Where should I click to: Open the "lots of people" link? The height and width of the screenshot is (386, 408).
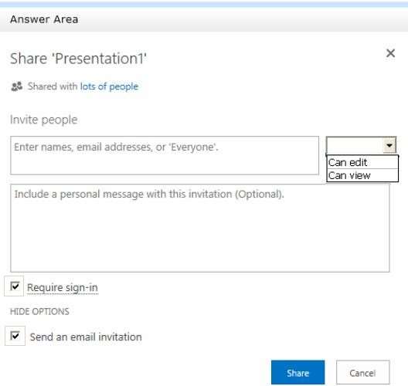click(109, 86)
